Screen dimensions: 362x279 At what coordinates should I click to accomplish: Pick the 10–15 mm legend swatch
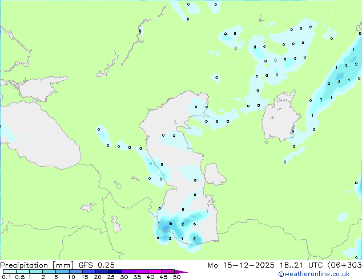75,272
